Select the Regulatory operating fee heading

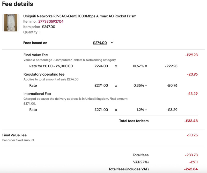[x=44, y=74]
